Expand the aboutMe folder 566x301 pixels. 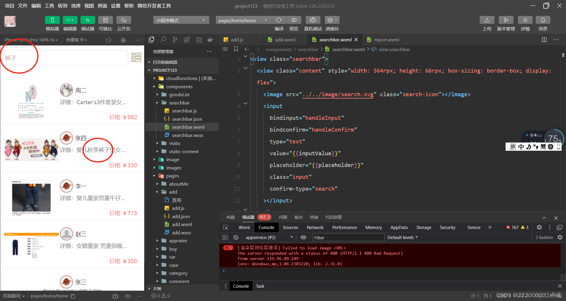click(157, 184)
